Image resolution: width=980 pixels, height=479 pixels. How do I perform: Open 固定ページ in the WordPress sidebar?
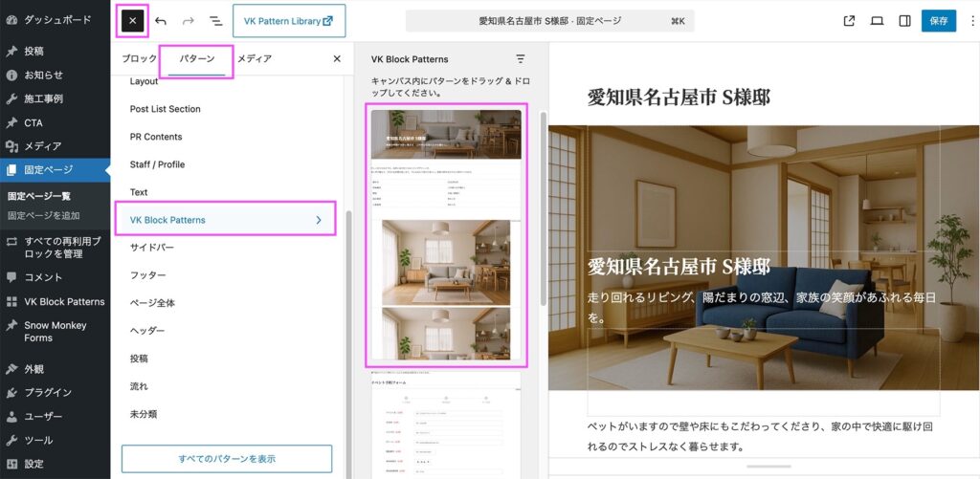click(x=48, y=170)
